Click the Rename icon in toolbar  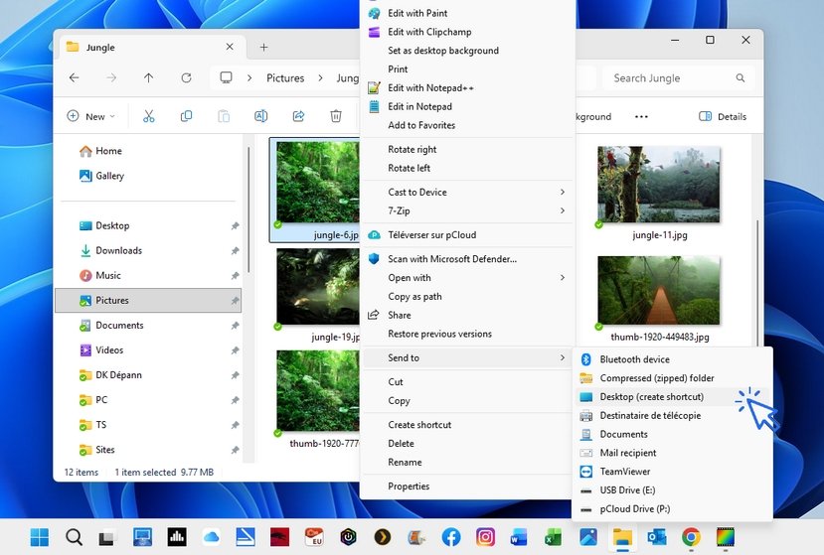point(260,116)
